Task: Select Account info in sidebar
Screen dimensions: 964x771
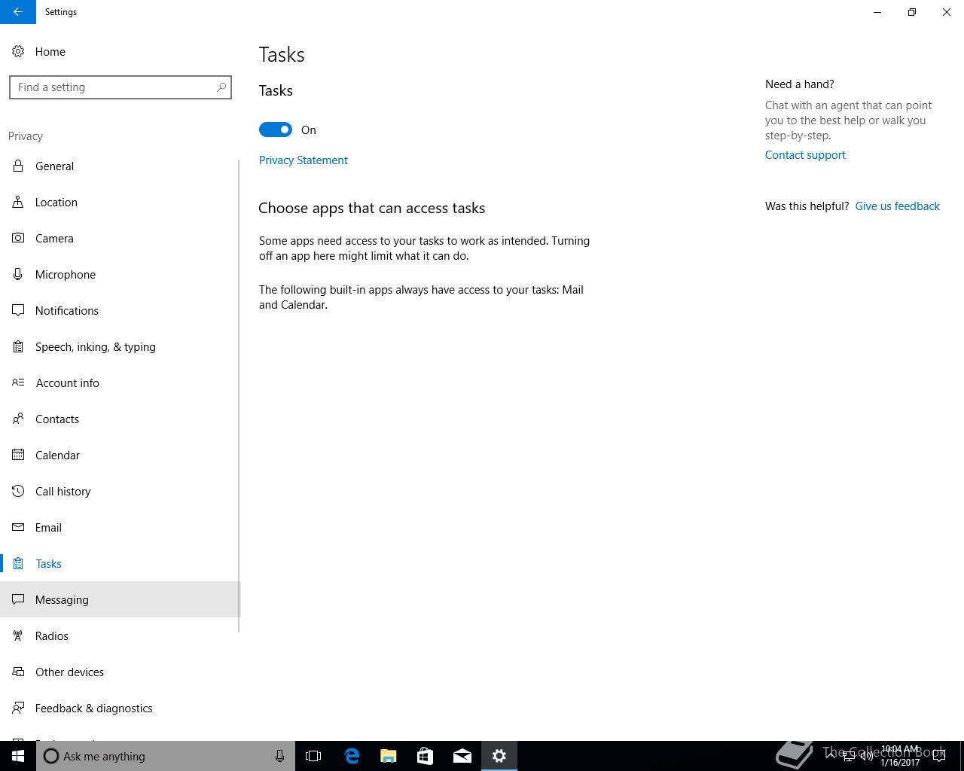Action: click(120, 382)
